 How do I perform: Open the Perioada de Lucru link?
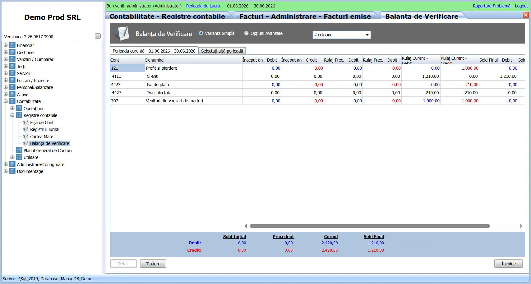pos(203,6)
